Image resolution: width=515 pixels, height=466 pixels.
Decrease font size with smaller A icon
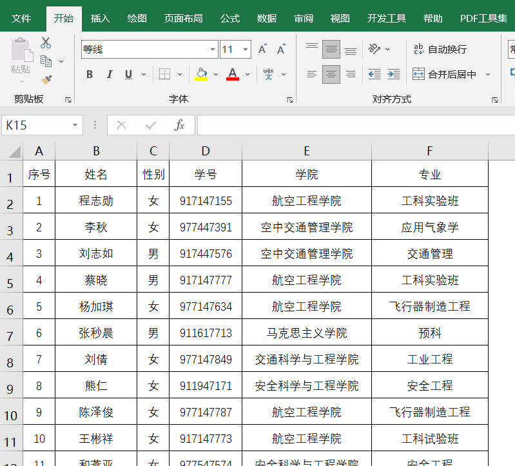coord(281,49)
